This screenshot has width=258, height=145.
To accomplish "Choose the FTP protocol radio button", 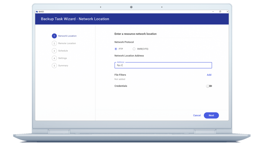I will pos(116,49).
